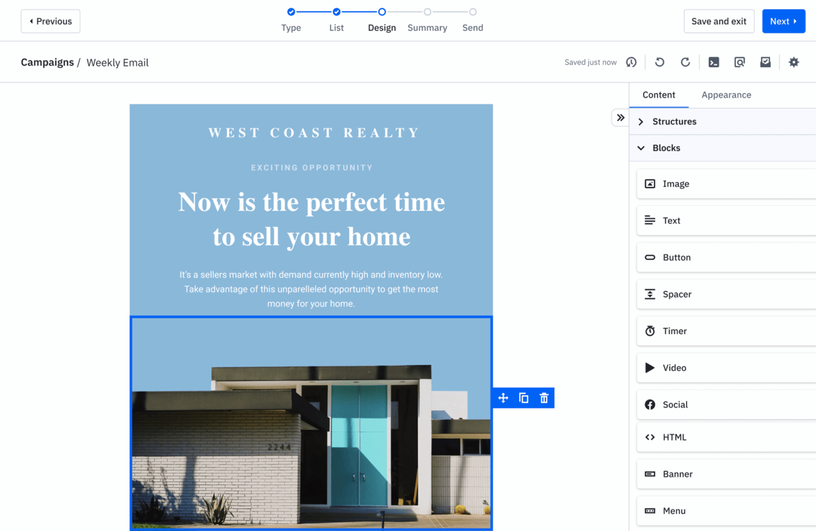This screenshot has width=816, height=531.
Task: Send a test email
Action: (x=765, y=62)
